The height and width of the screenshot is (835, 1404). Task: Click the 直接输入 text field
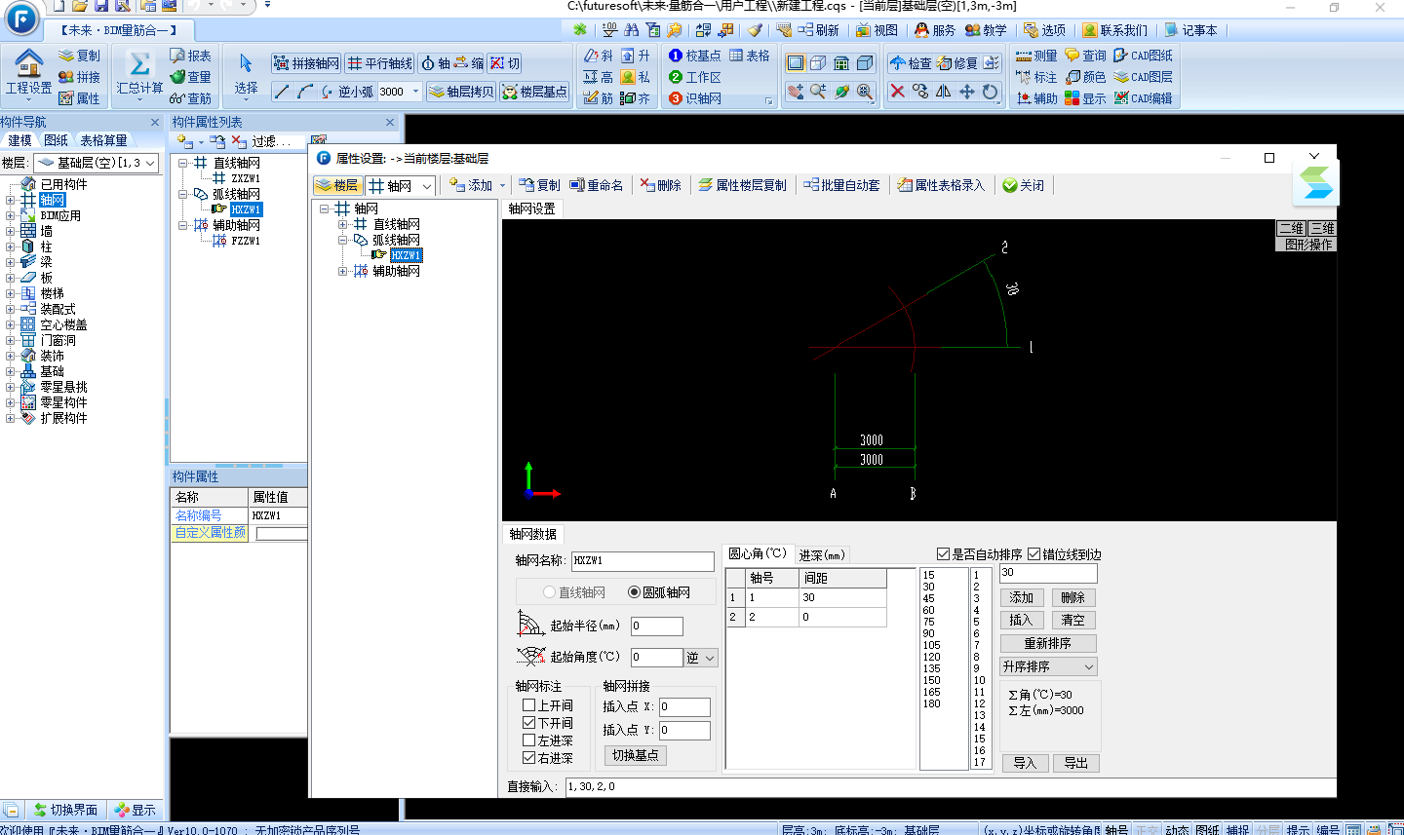[x=949, y=786]
